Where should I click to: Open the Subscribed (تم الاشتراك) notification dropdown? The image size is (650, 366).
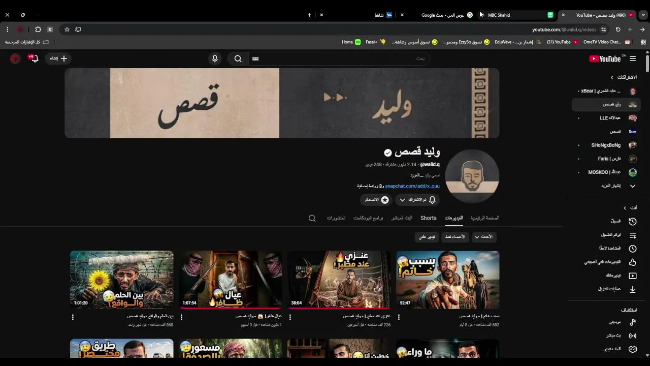click(417, 200)
